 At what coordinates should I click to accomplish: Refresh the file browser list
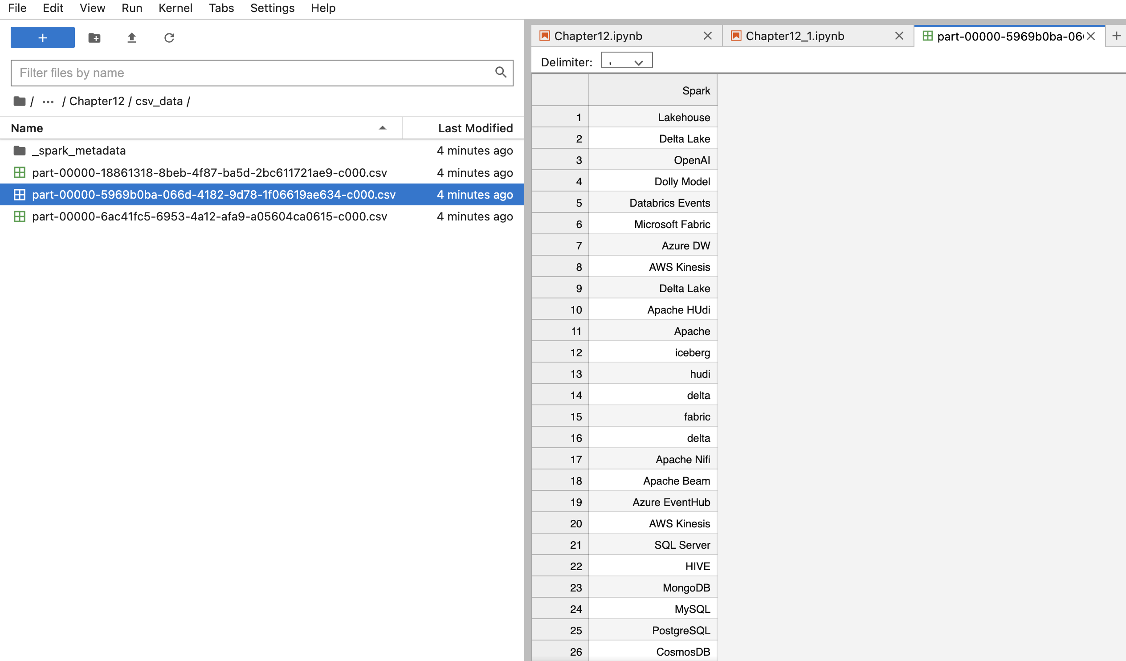(x=169, y=37)
